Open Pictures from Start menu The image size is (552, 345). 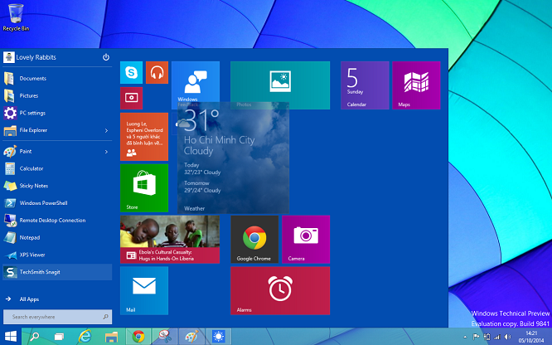tap(57, 95)
